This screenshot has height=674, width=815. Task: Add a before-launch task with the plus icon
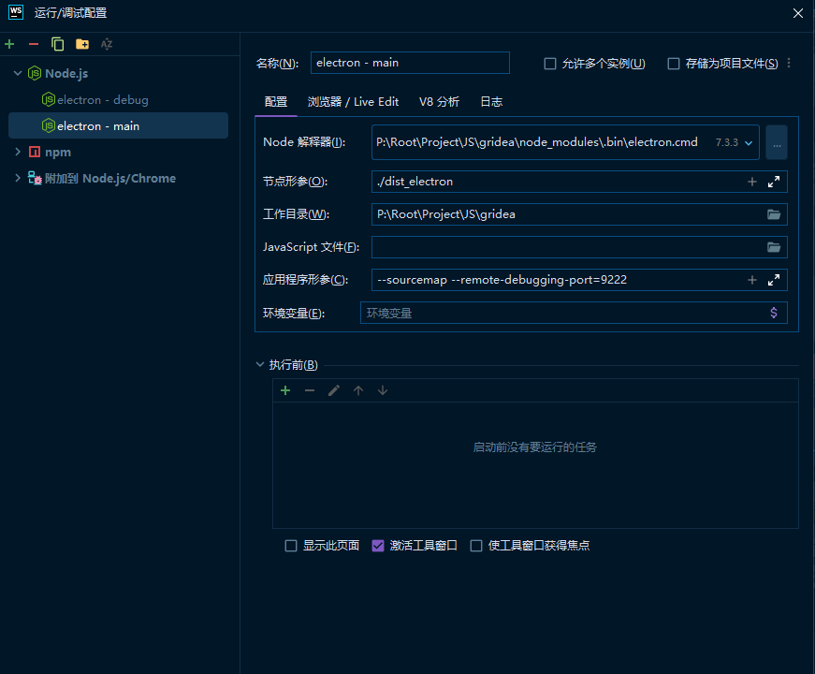click(x=285, y=390)
